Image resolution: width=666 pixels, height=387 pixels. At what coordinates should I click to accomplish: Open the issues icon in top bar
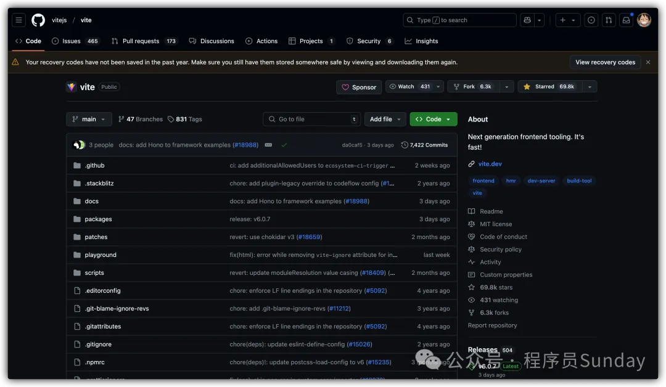point(591,20)
